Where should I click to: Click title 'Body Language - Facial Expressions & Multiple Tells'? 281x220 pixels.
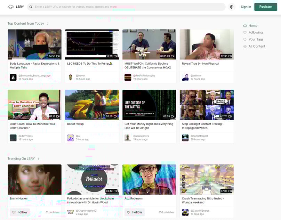34,66
